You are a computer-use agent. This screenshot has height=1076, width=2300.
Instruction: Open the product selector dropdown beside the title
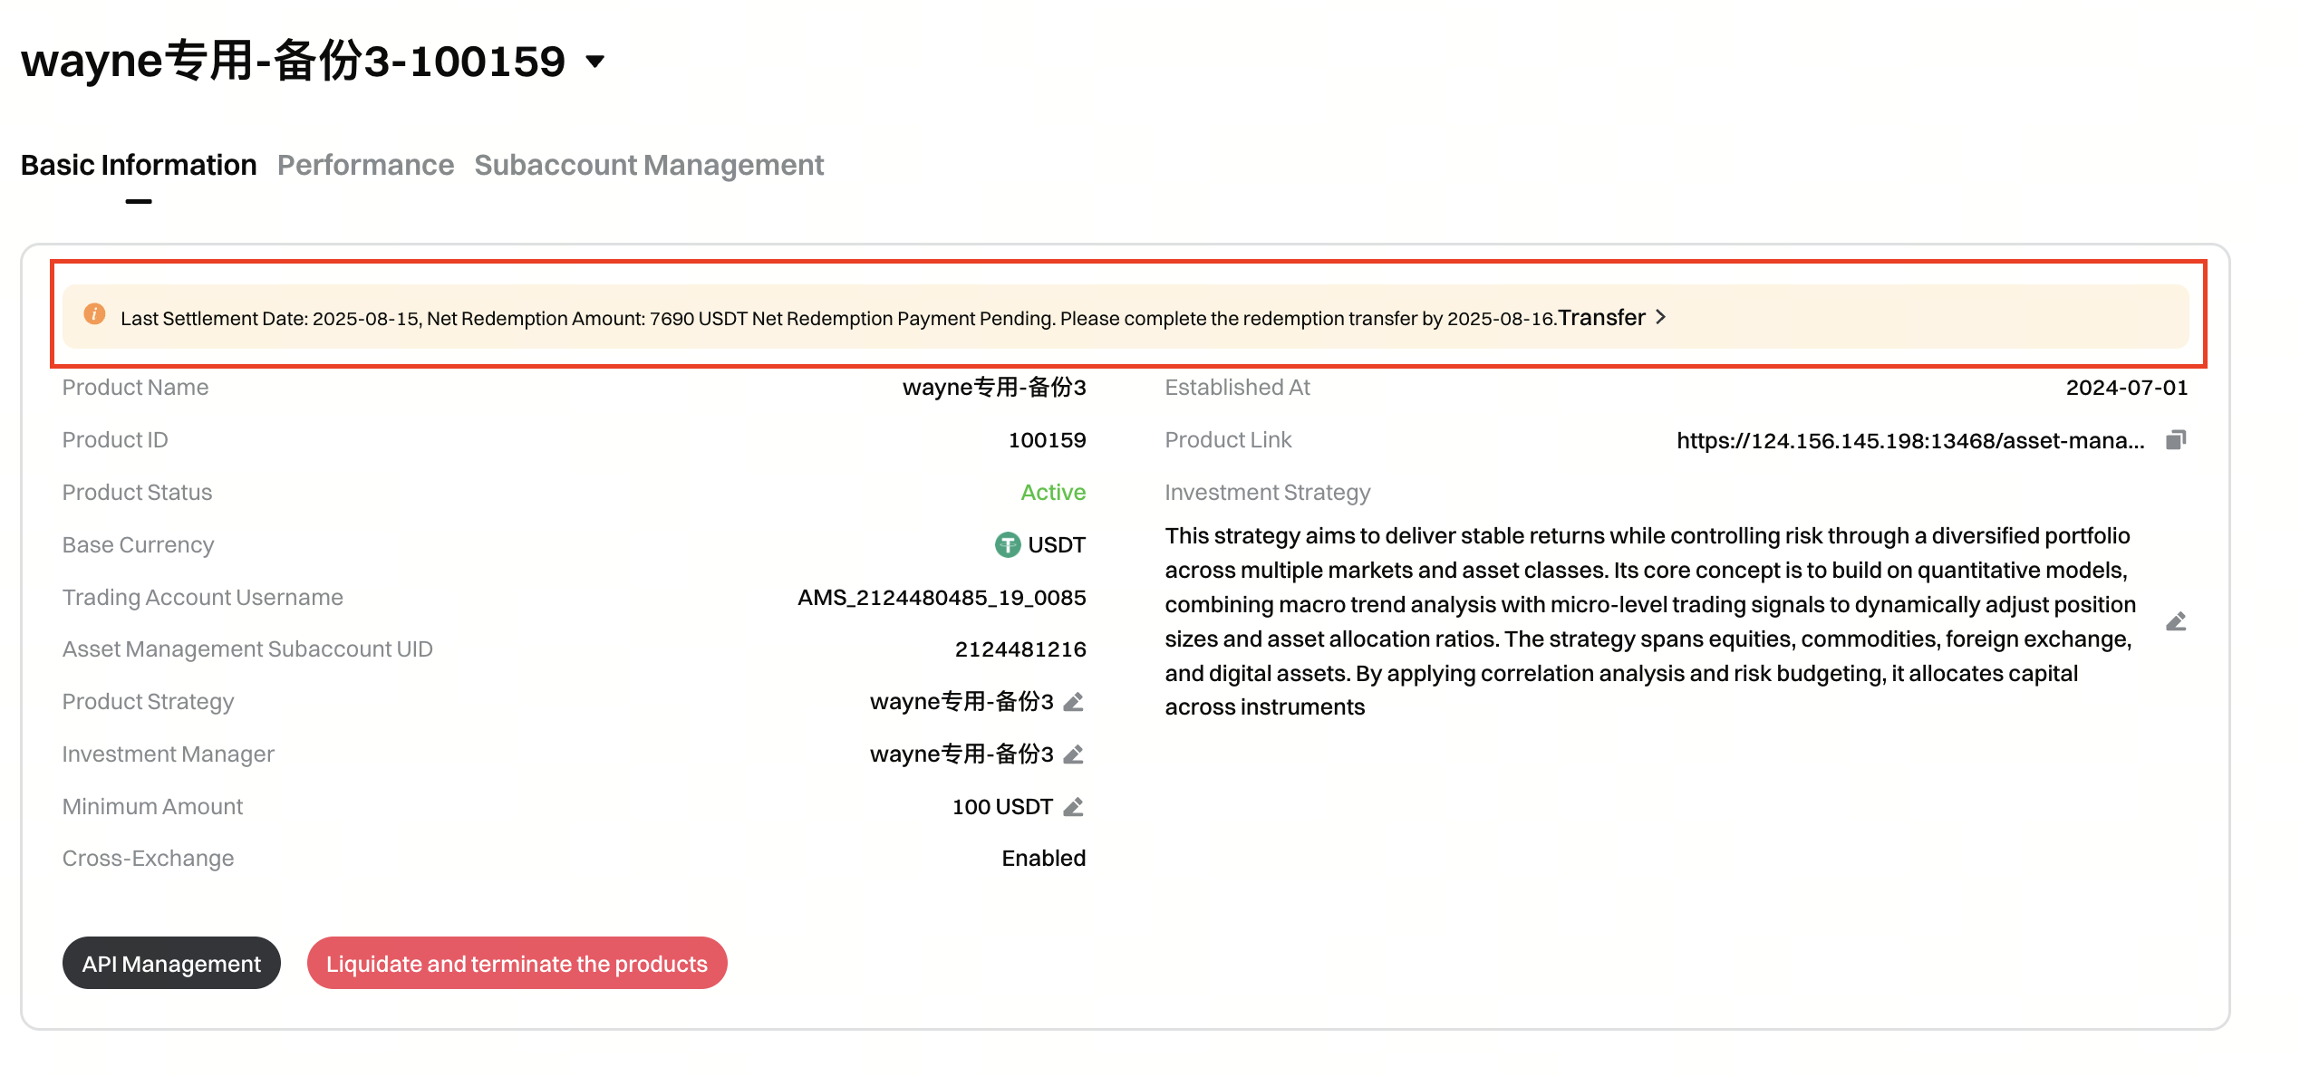(x=594, y=62)
